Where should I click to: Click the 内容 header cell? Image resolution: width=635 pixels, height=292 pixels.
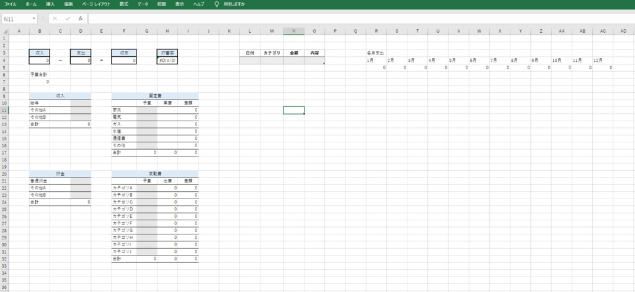[314, 53]
